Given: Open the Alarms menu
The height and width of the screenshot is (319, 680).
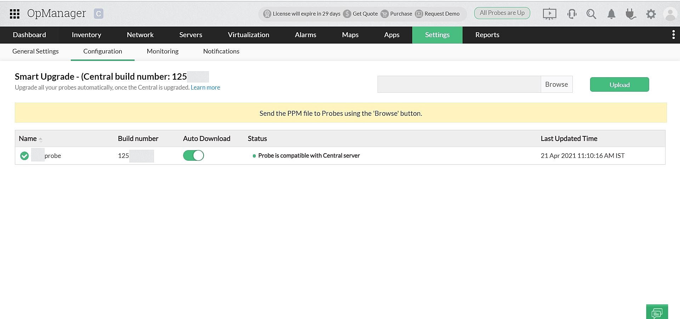Looking at the screenshot, I should pyautogui.click(x=306, y=35).
